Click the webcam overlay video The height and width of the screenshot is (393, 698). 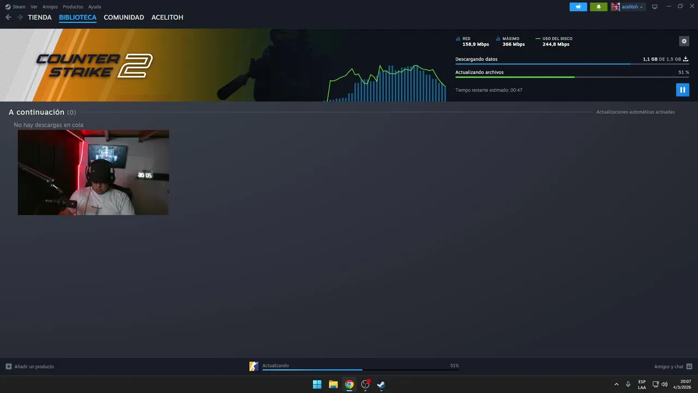pos(93,172)
